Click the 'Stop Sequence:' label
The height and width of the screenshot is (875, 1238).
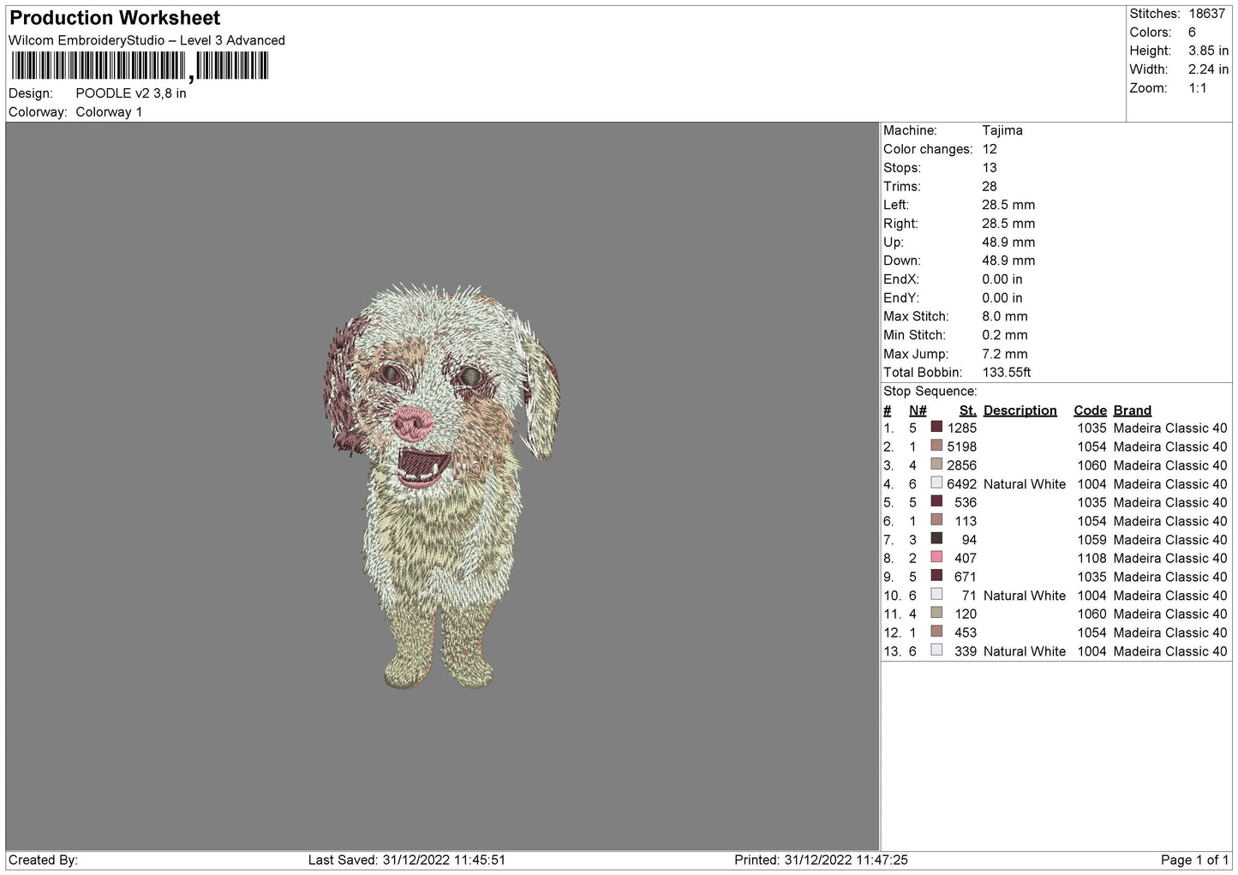click(930, 392)
